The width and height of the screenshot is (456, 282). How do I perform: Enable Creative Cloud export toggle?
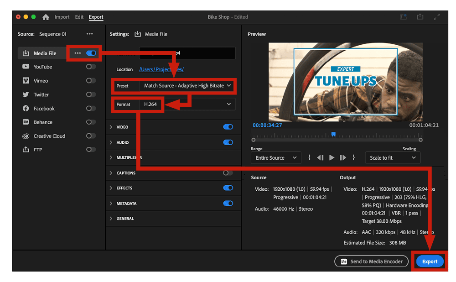click(x=91, y=136)
